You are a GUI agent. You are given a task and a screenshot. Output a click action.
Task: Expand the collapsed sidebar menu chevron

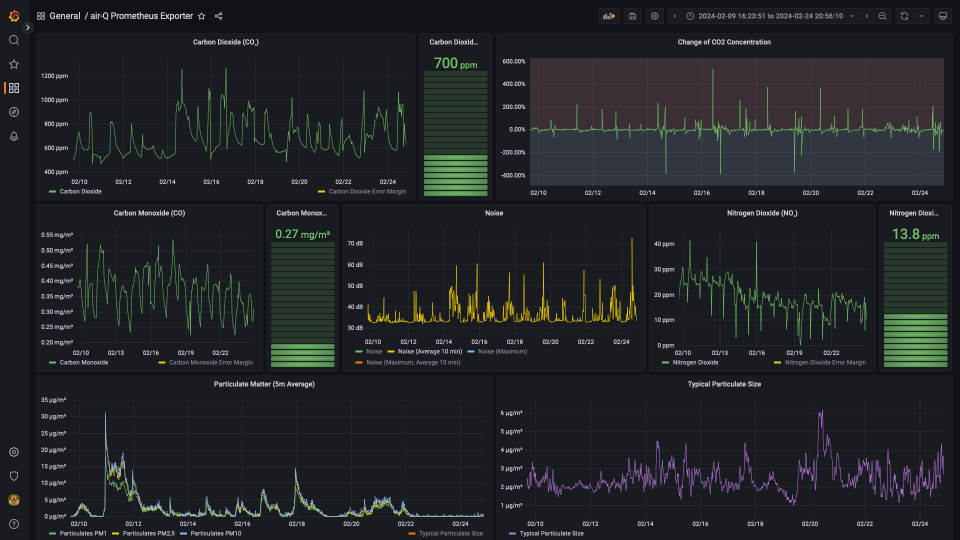(28, 27)
